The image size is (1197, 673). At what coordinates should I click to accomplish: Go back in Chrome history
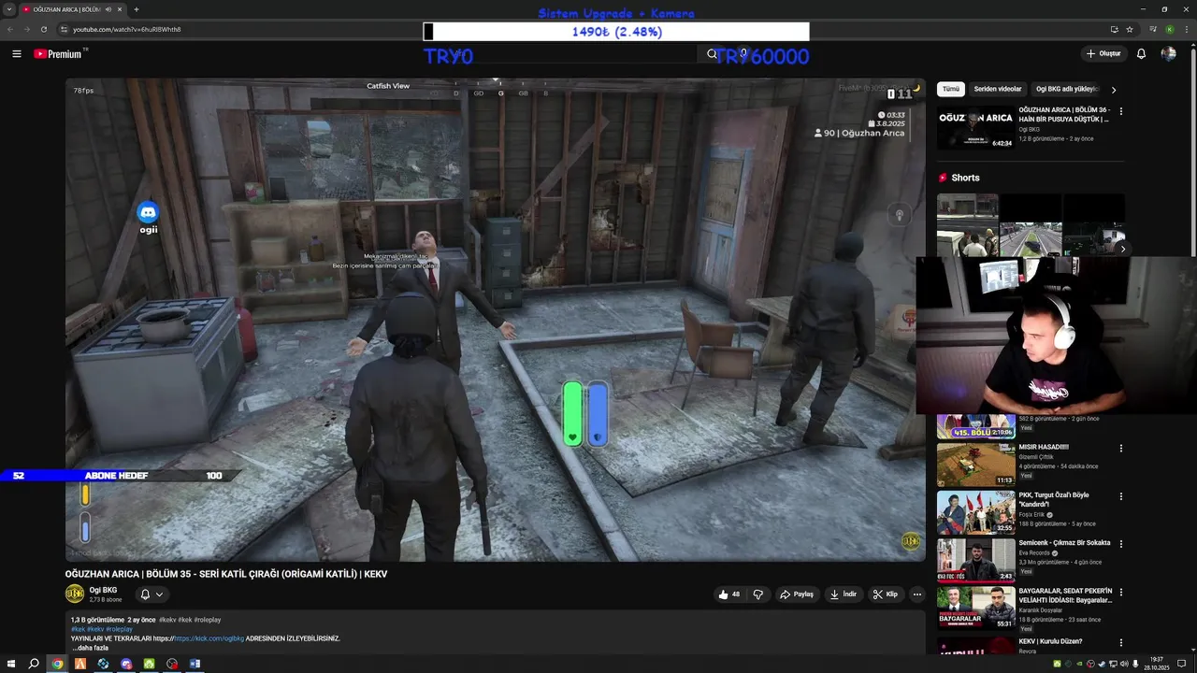[10, 29]
